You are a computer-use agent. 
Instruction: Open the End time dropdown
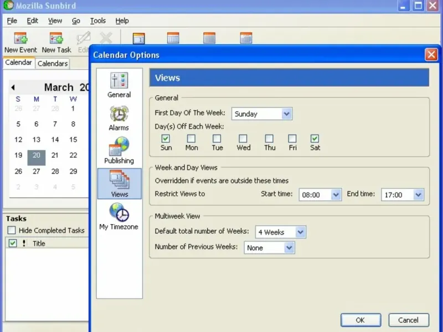pyautogui.click(x=403, y=195)
